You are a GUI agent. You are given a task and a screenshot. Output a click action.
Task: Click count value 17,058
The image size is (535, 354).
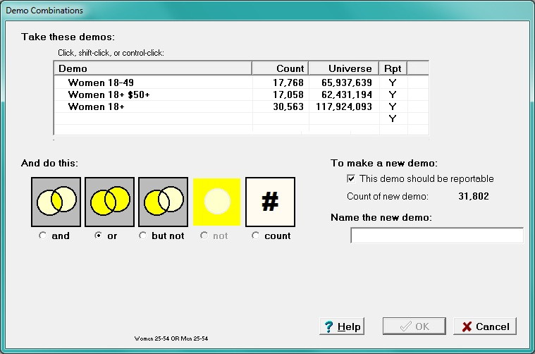tap(288, 94)
